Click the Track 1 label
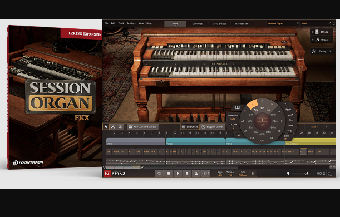Viewport: 340px width, 217px height. (x=313, y=127)
